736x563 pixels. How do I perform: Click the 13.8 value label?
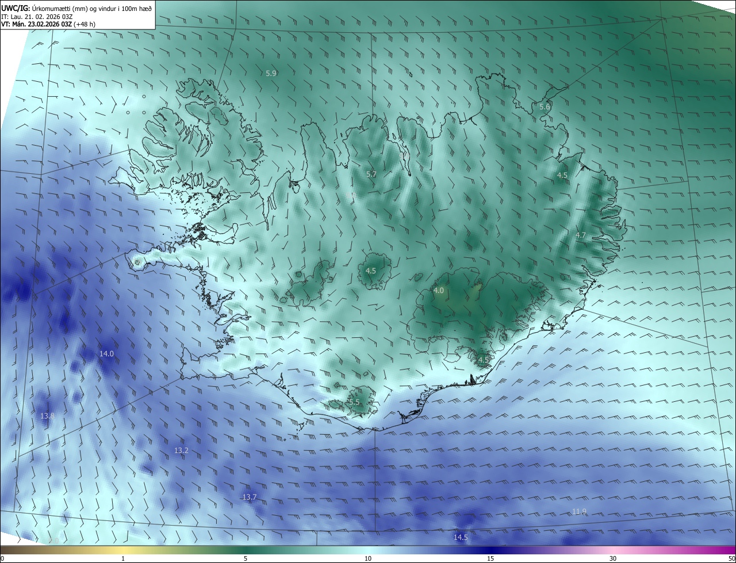point(47,416)
